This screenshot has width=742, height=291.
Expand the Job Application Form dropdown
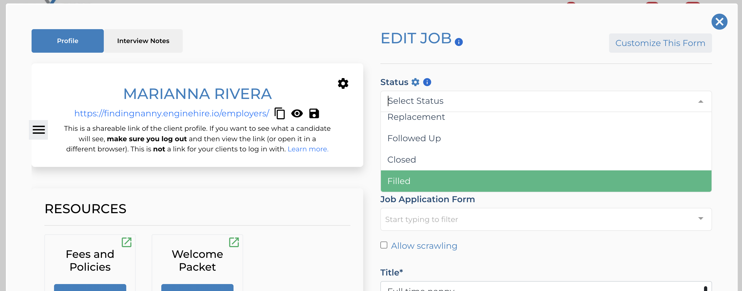701,219
